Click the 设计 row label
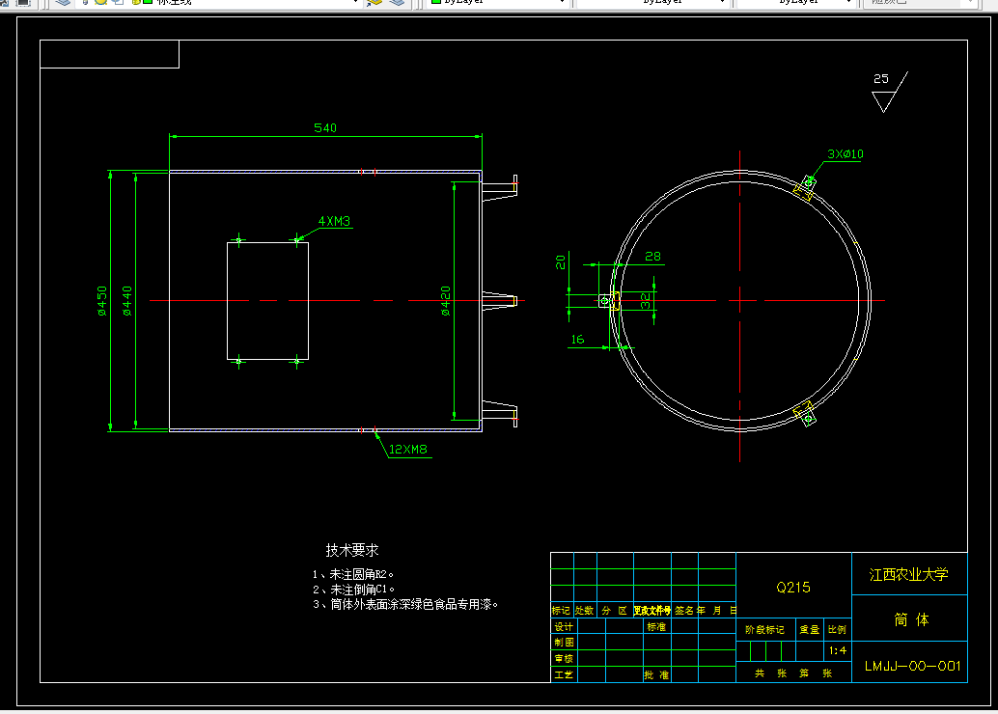998x714 pixels. (564, 627)
